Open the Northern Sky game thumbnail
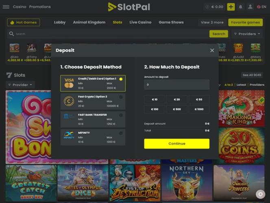Screen dimensions: 270x203 click(187, 183)
